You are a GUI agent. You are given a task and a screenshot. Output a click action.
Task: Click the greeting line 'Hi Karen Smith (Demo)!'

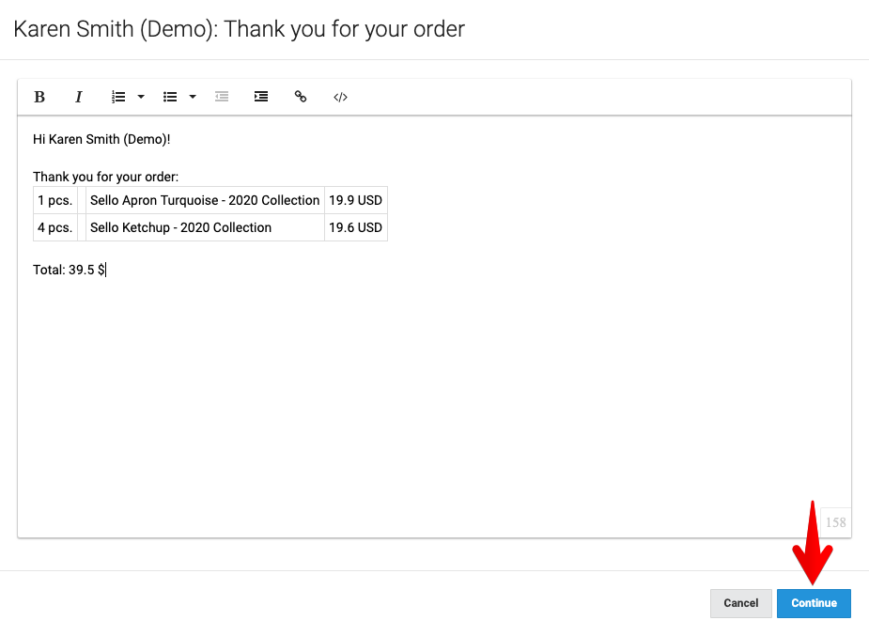(x=101, y=139)
